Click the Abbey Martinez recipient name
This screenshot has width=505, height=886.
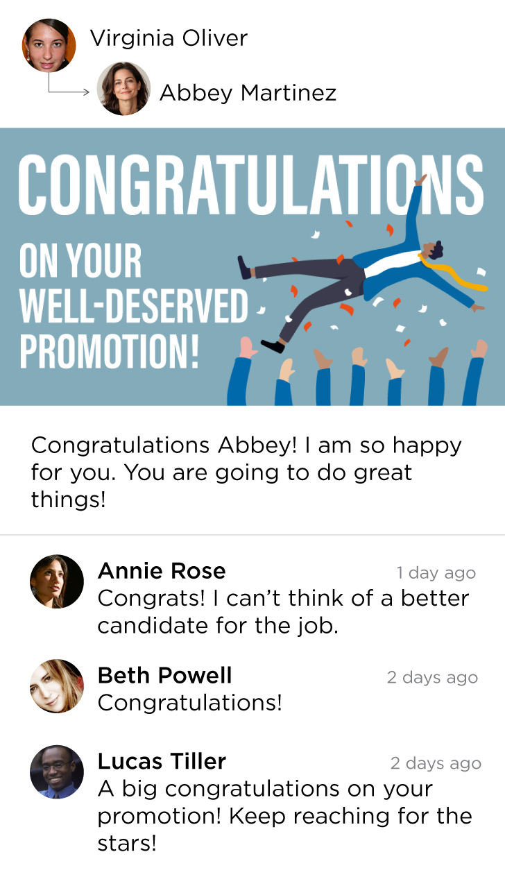click(248, 92)
